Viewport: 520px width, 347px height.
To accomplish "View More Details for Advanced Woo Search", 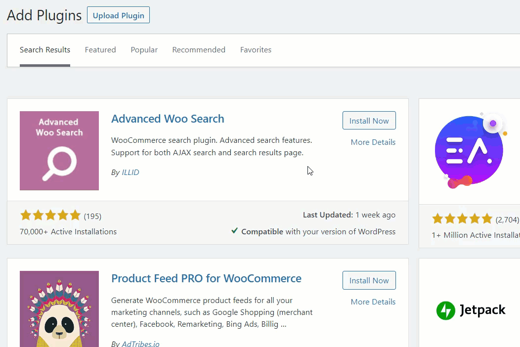I will click(x=373, y=142).
